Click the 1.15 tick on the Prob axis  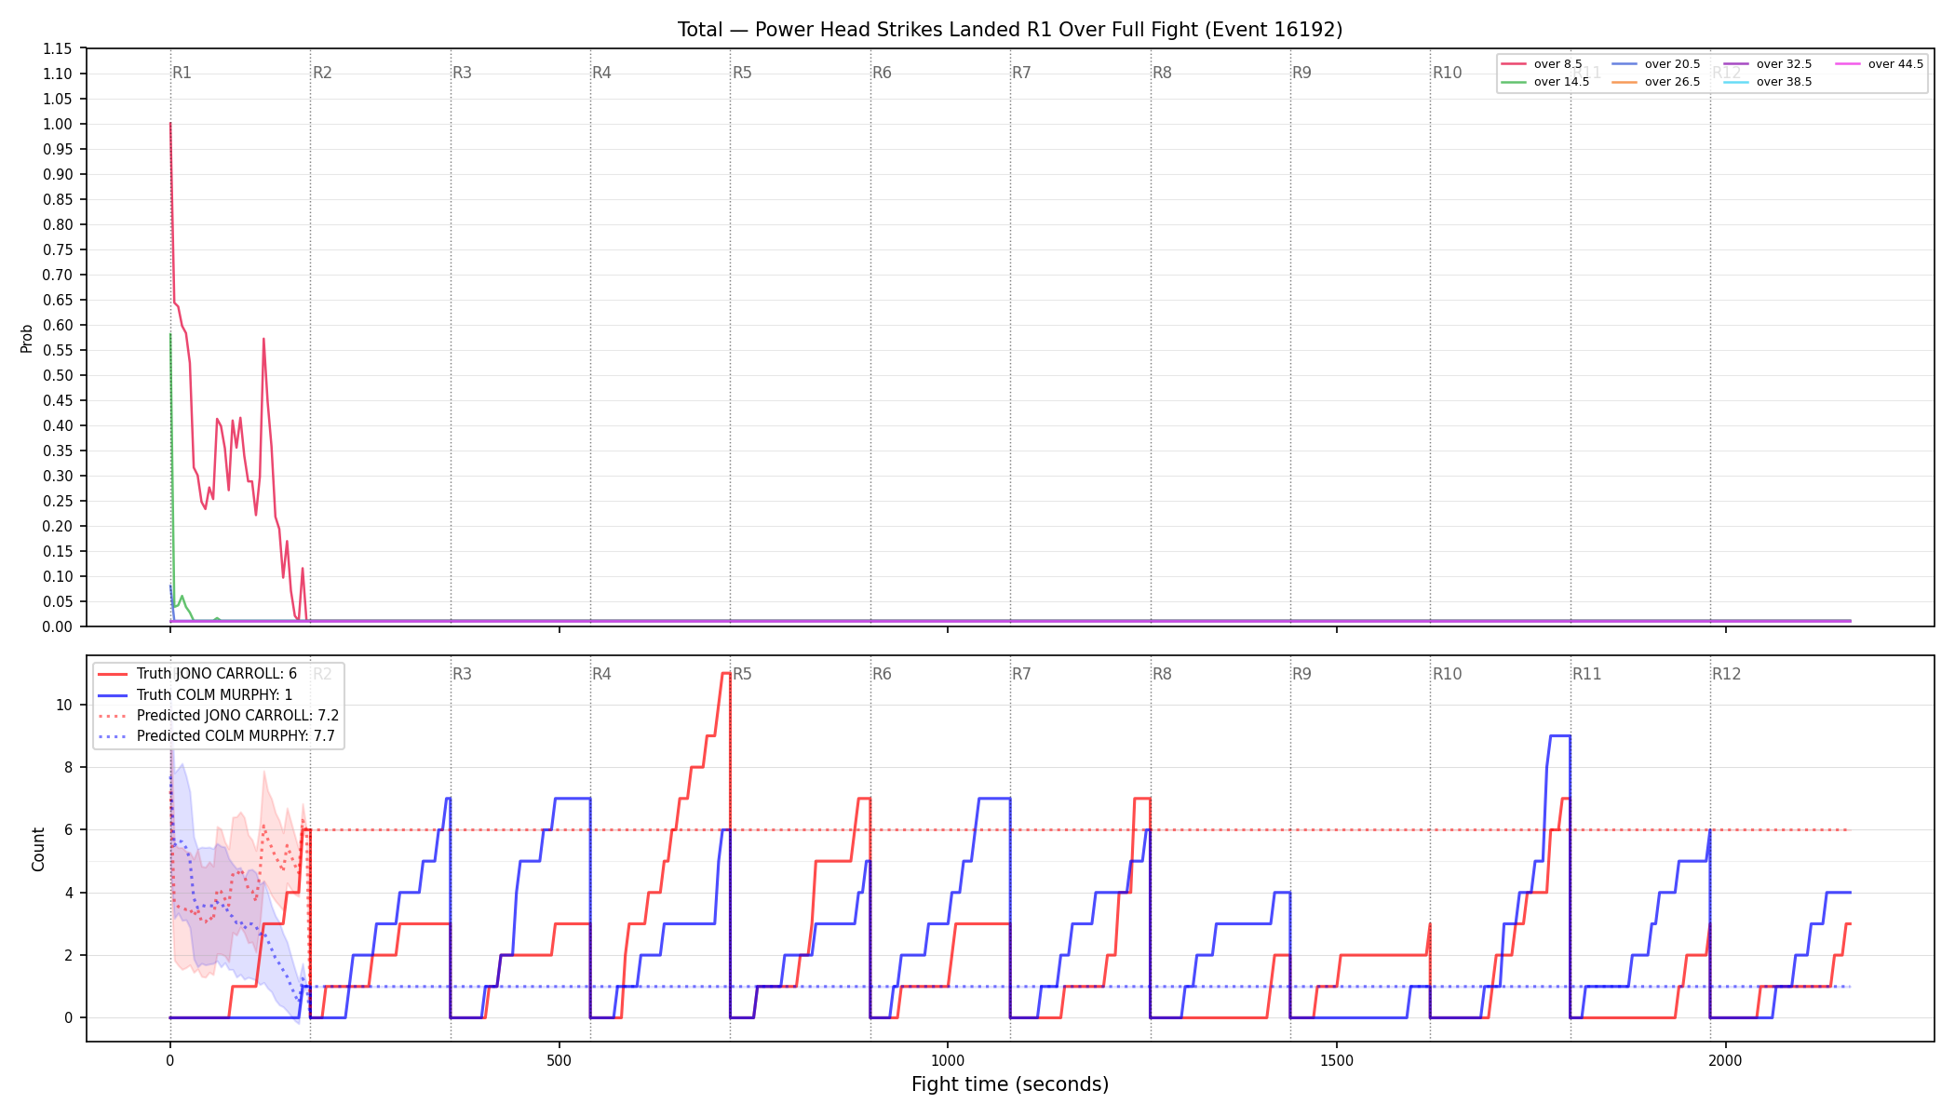(x=58, y=48)
